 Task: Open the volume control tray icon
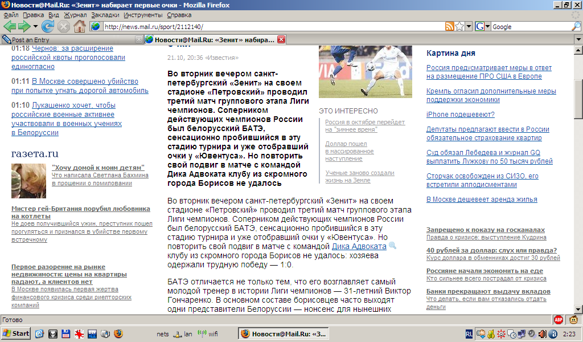click(542, 334)
